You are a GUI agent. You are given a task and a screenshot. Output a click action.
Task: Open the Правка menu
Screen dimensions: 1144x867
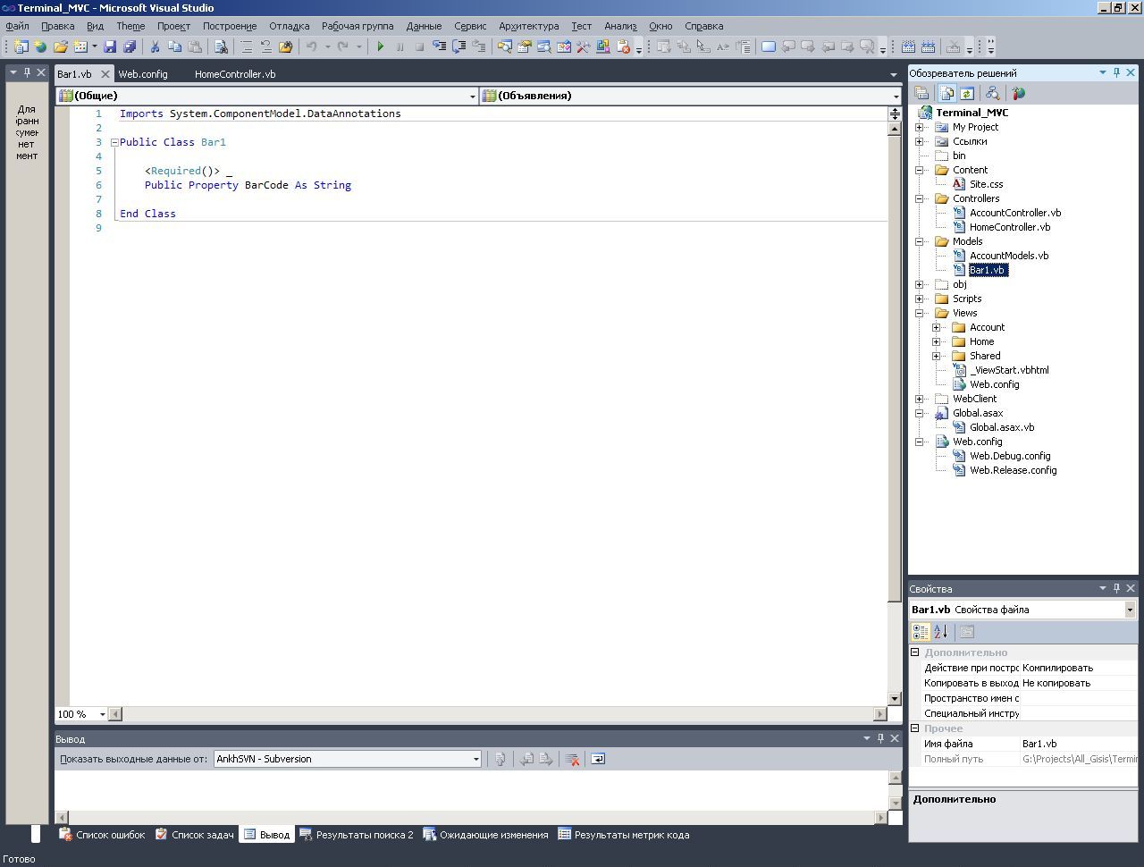click(58, 26)
